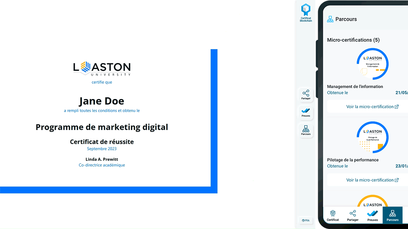Screen dimensions: 408x229
Task: Open the Preuves checkmark button in sidebar
Action: [306, 112]
